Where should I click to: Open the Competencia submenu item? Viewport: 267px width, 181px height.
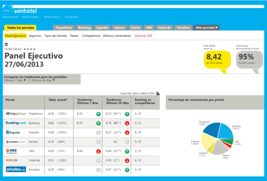(91, 36)
